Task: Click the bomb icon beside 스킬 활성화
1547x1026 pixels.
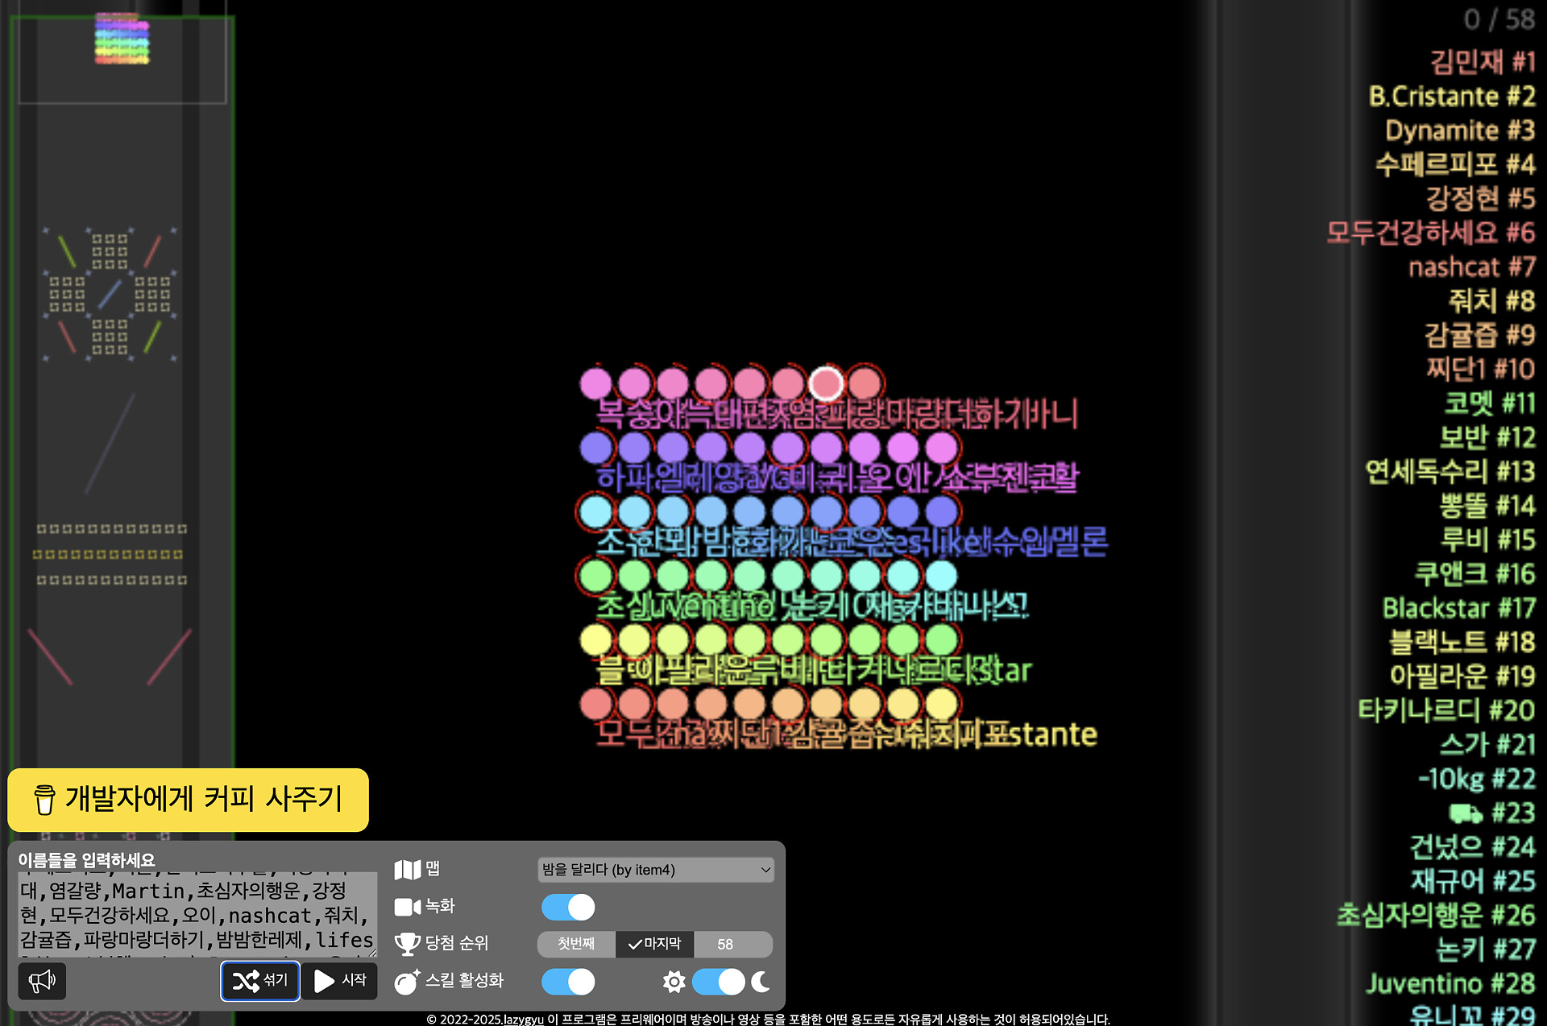Action: tap(407, 982)
